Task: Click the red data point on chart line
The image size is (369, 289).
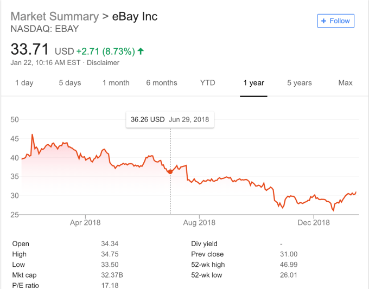Action: click(170, 171)
